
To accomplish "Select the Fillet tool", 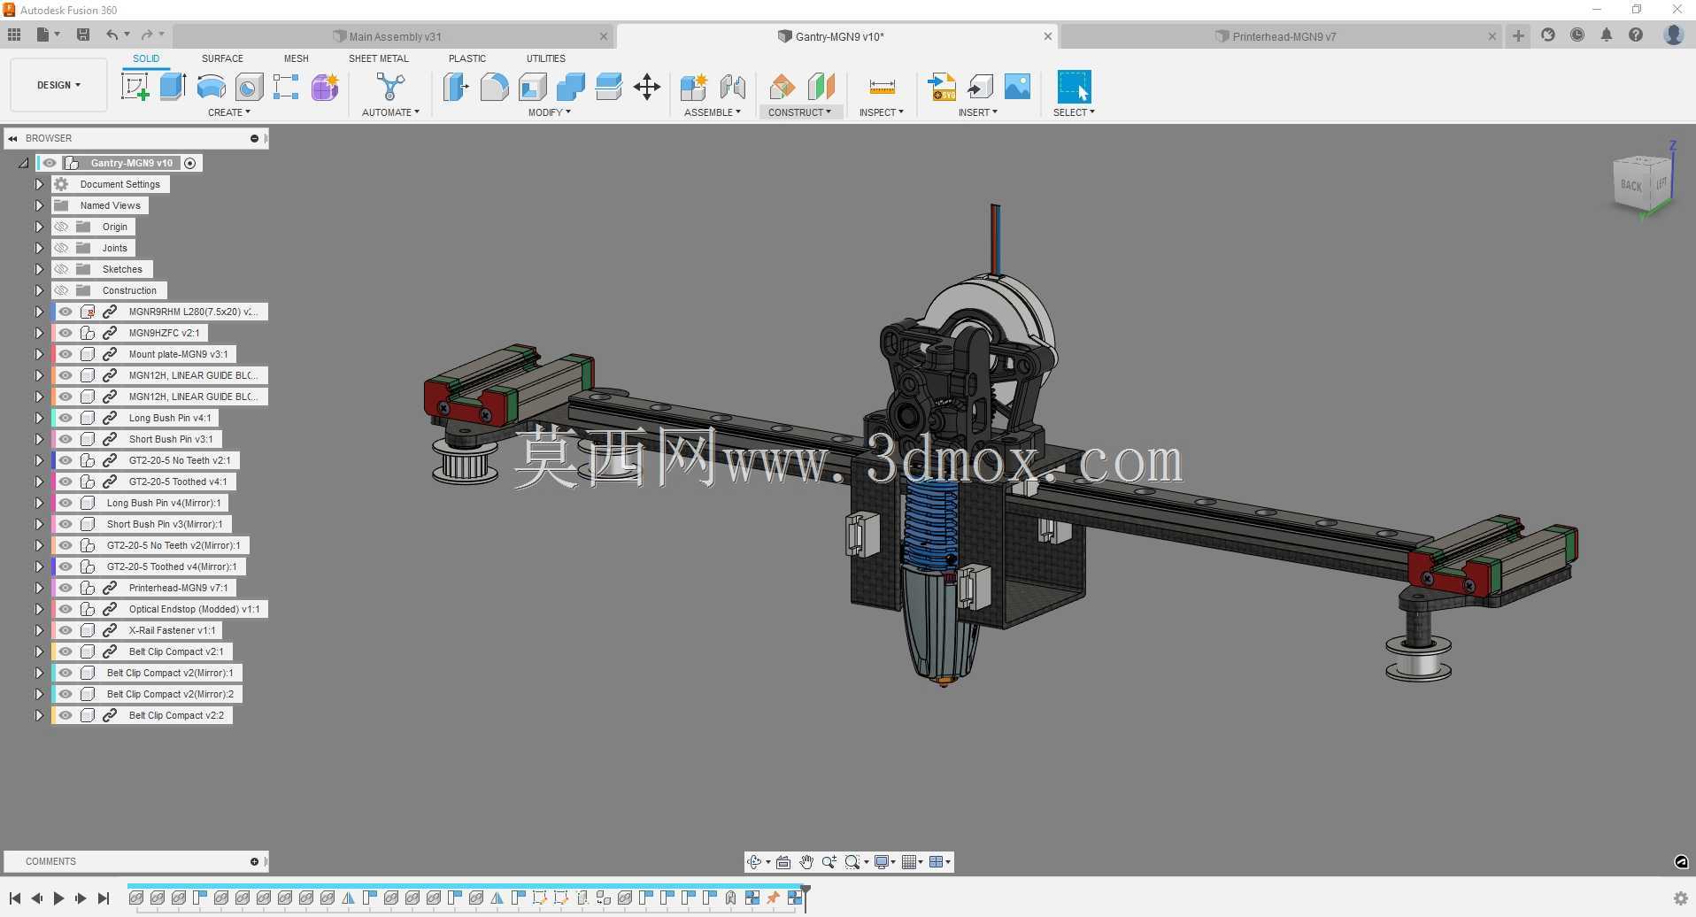I will tap(495, 87).
